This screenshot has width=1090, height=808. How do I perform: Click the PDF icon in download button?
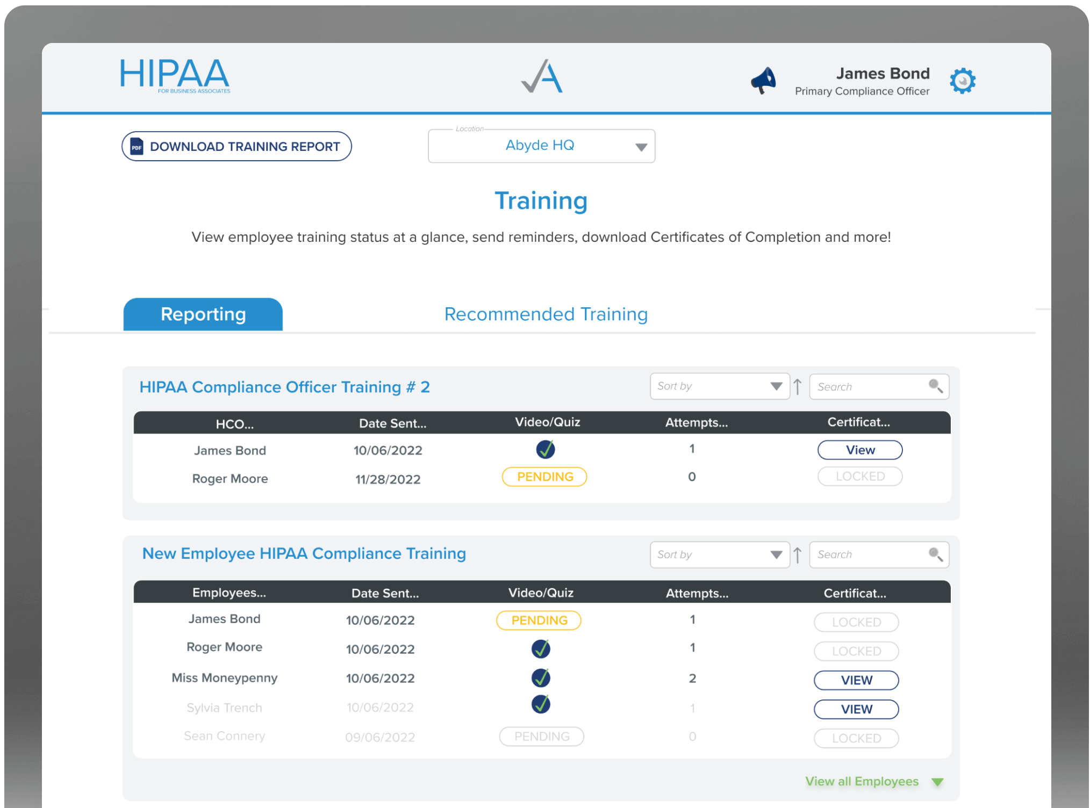coord(137,146)
